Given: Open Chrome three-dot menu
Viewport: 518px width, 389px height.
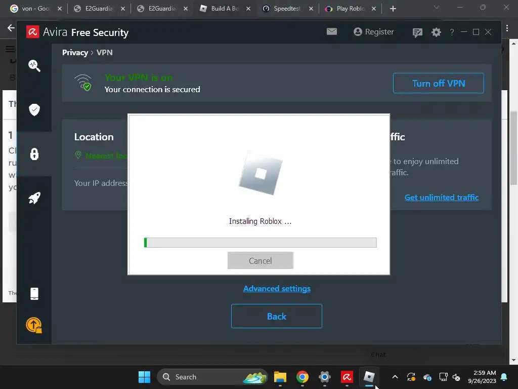Looking at the screenshot, I should [x=507, y=28].
